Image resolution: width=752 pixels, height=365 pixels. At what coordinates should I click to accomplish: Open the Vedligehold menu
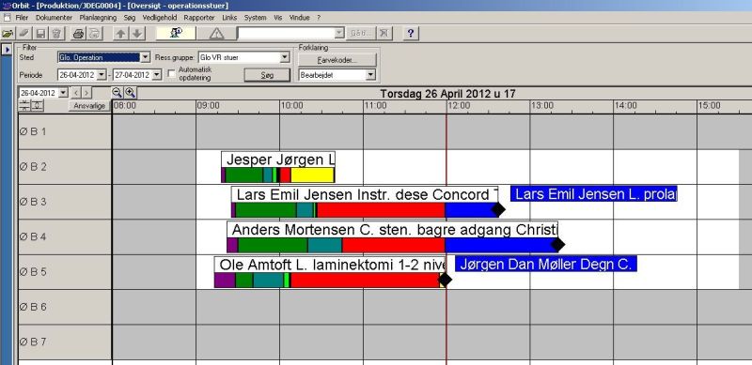coord(160,18)
